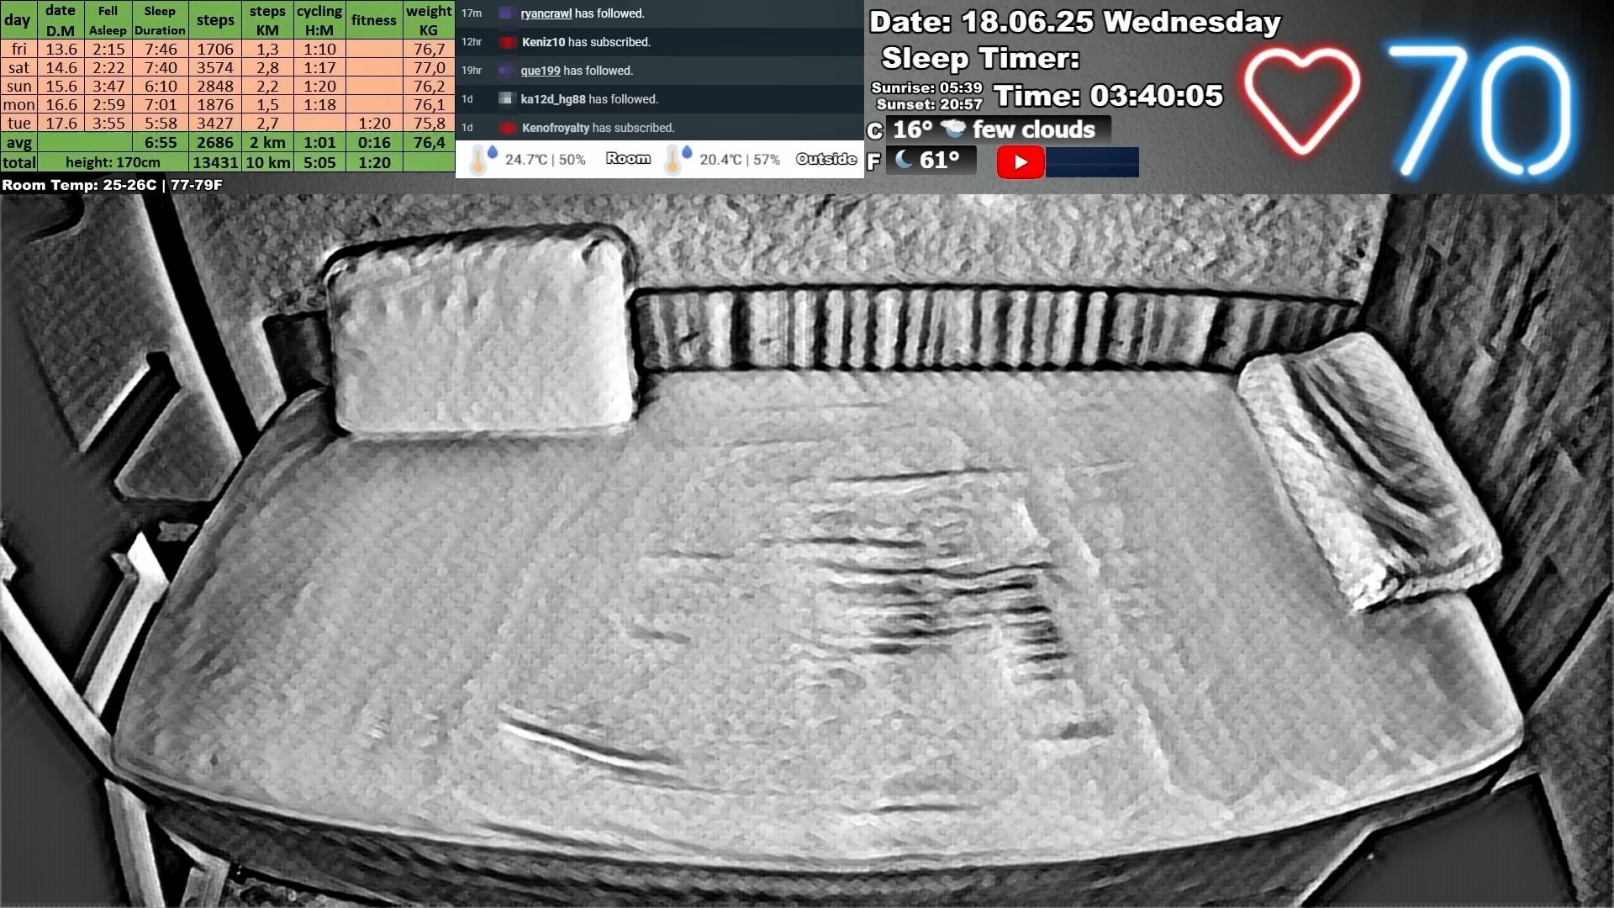Click the '16°' Celsius reading
1614x908 pixels.
pyautogui.click(x=913, y=129)
